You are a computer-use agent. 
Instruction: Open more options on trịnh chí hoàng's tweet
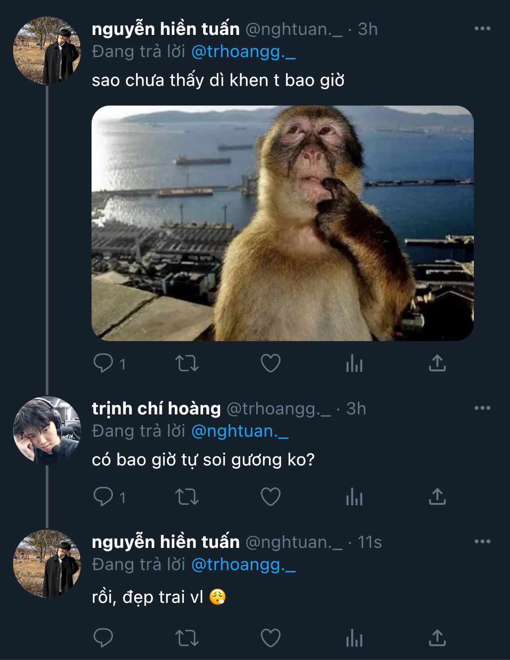click(482, 408)
